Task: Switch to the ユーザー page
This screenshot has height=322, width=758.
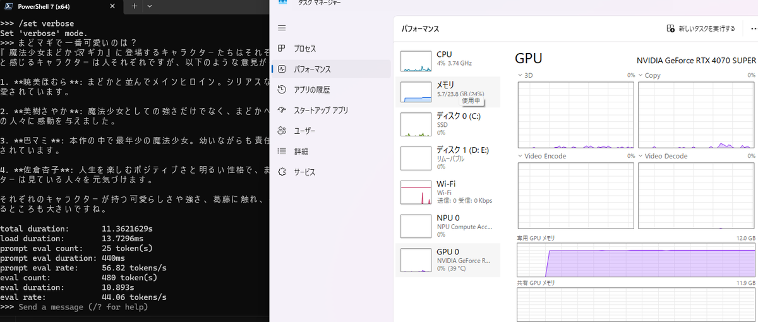Action: coord(330,131)
